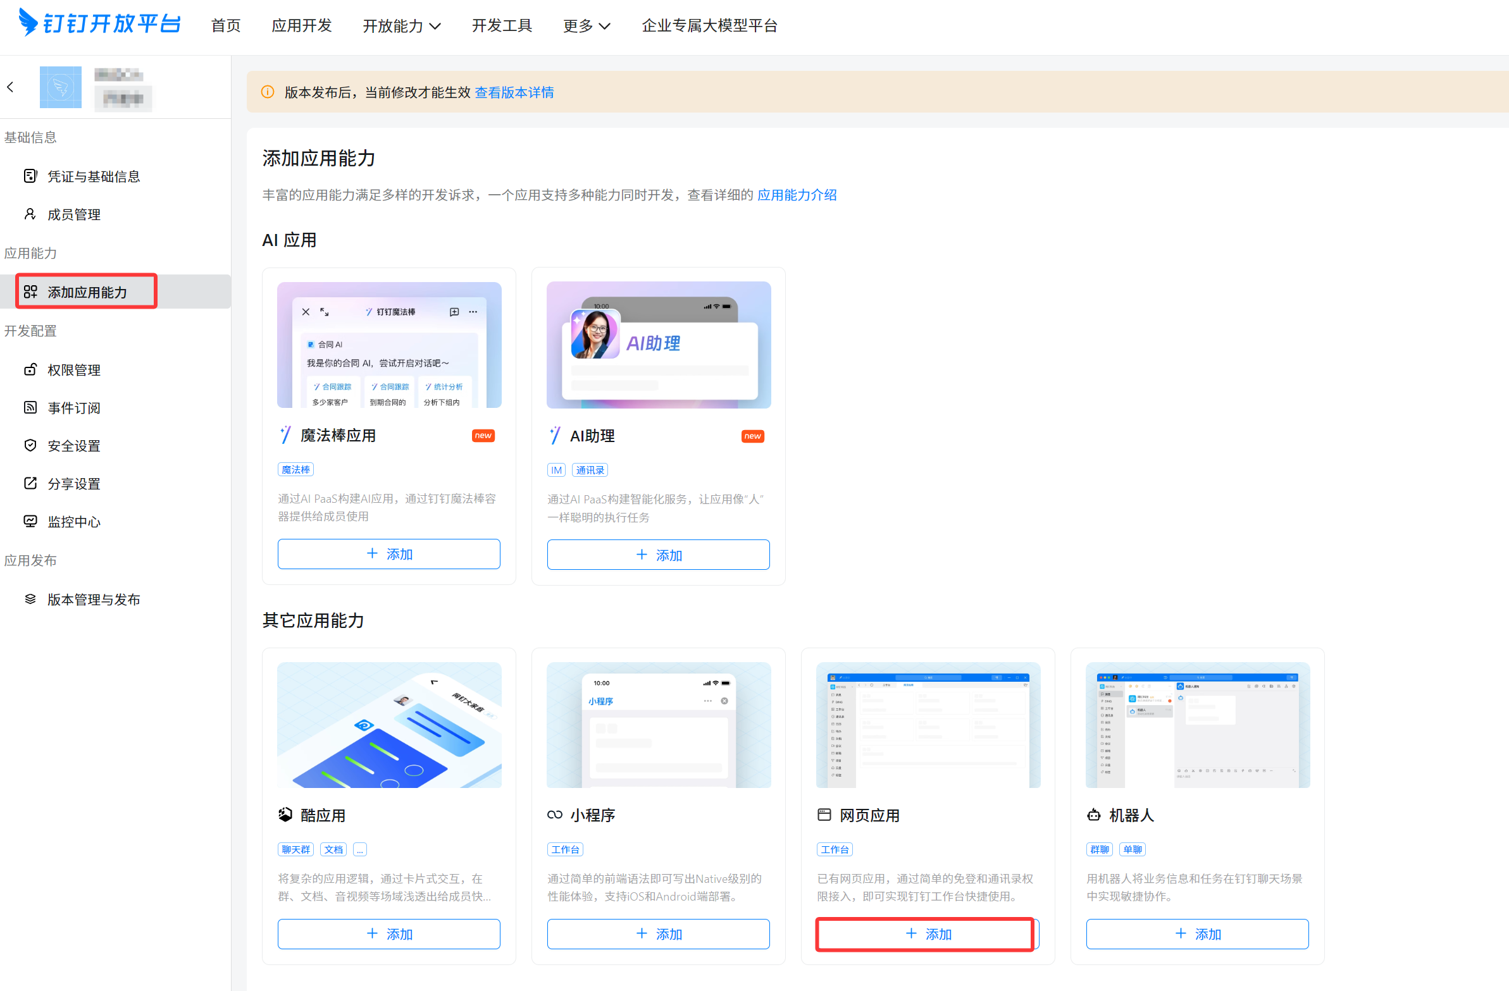Click the 安全设置 shield icon
This screenshot has height=991, width=1509.
(30, 445)
